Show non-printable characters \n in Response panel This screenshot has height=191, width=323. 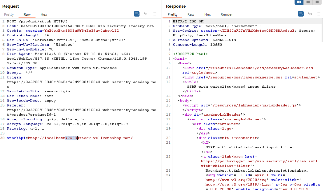click(x=310, y=14)
